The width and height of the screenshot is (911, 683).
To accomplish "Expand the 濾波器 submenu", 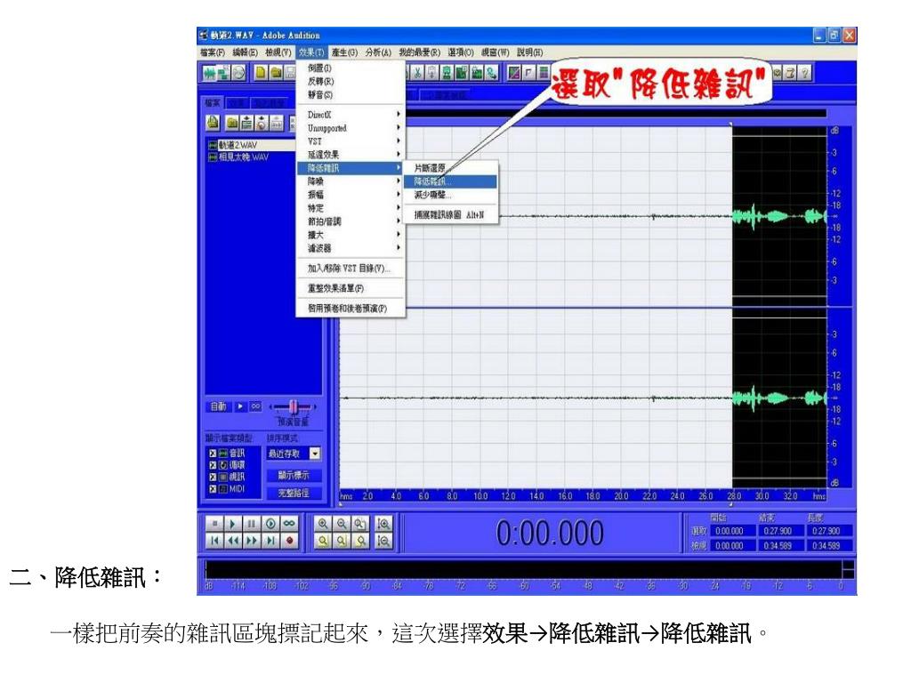I will 351,248.
